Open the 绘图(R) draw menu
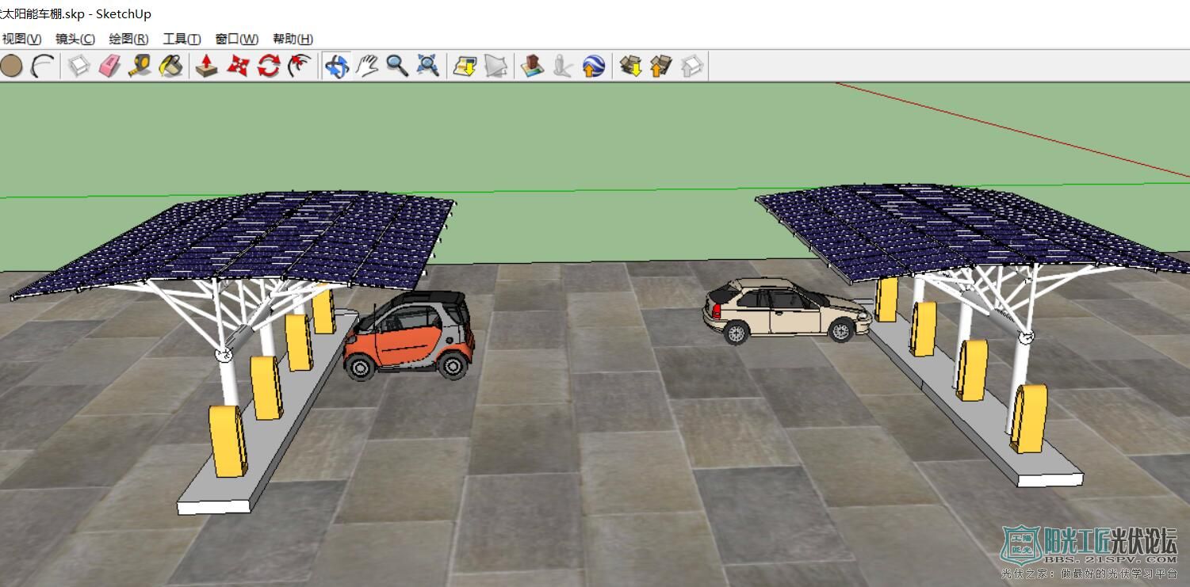1190x587 pixels. tap(128, 39)
